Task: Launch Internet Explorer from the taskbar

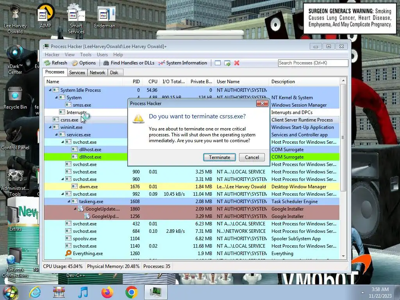Action: tap(35, 292)
